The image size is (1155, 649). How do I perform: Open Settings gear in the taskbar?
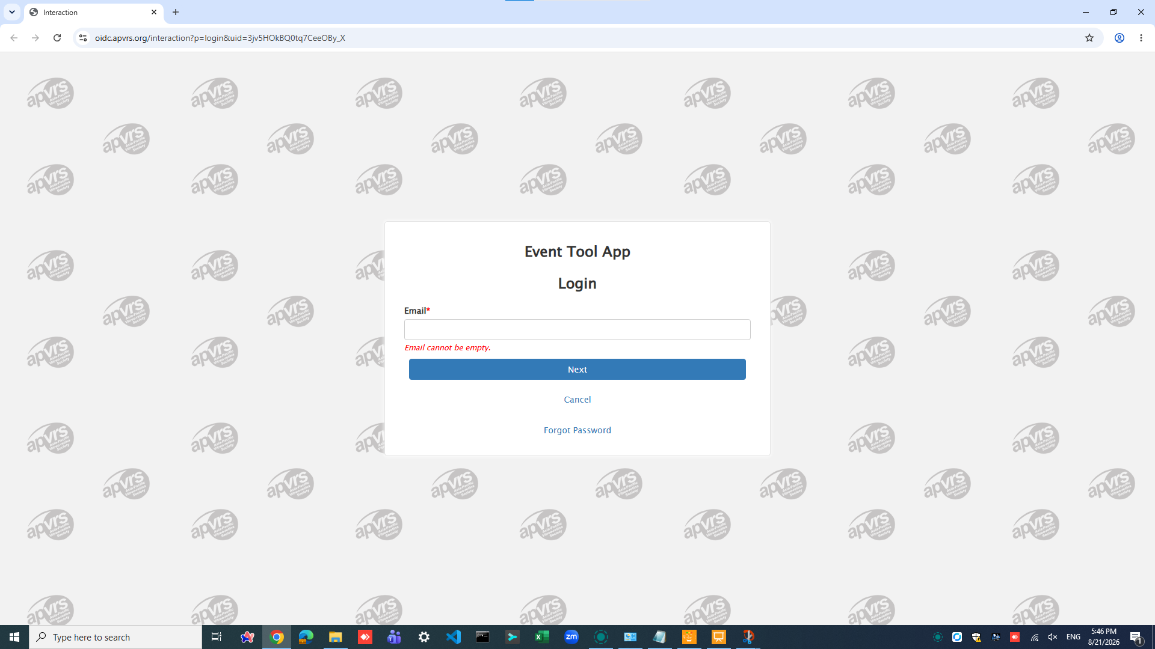click(424, 637)
